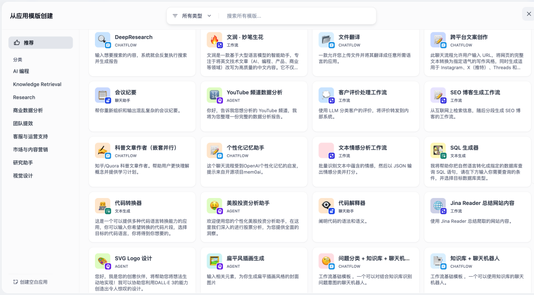
Task: Click the 分类 heading in sidebar
Action: [17, 60]
